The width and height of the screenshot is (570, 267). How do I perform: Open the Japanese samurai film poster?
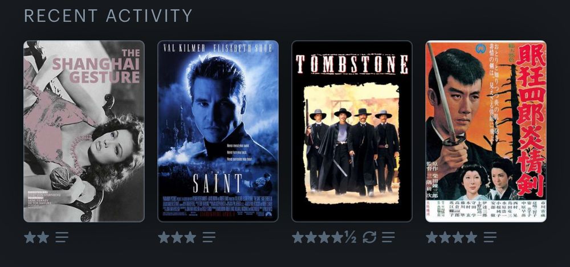pos(486,131)
